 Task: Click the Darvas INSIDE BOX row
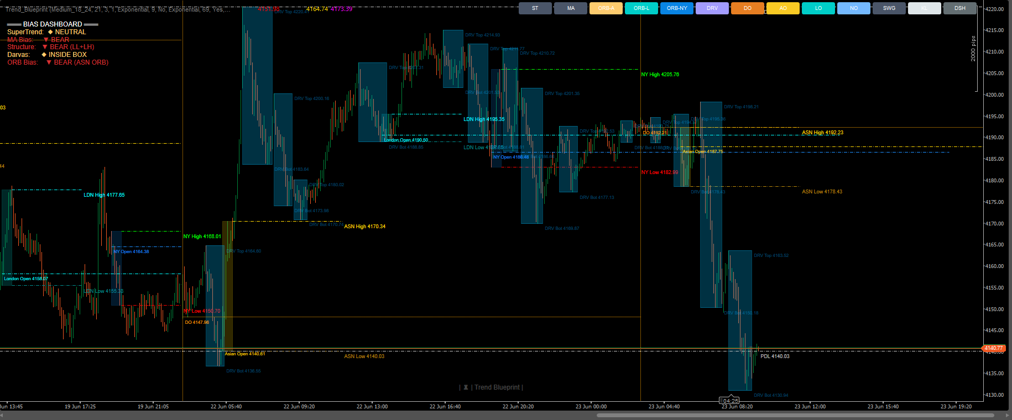tap(47, 55)
